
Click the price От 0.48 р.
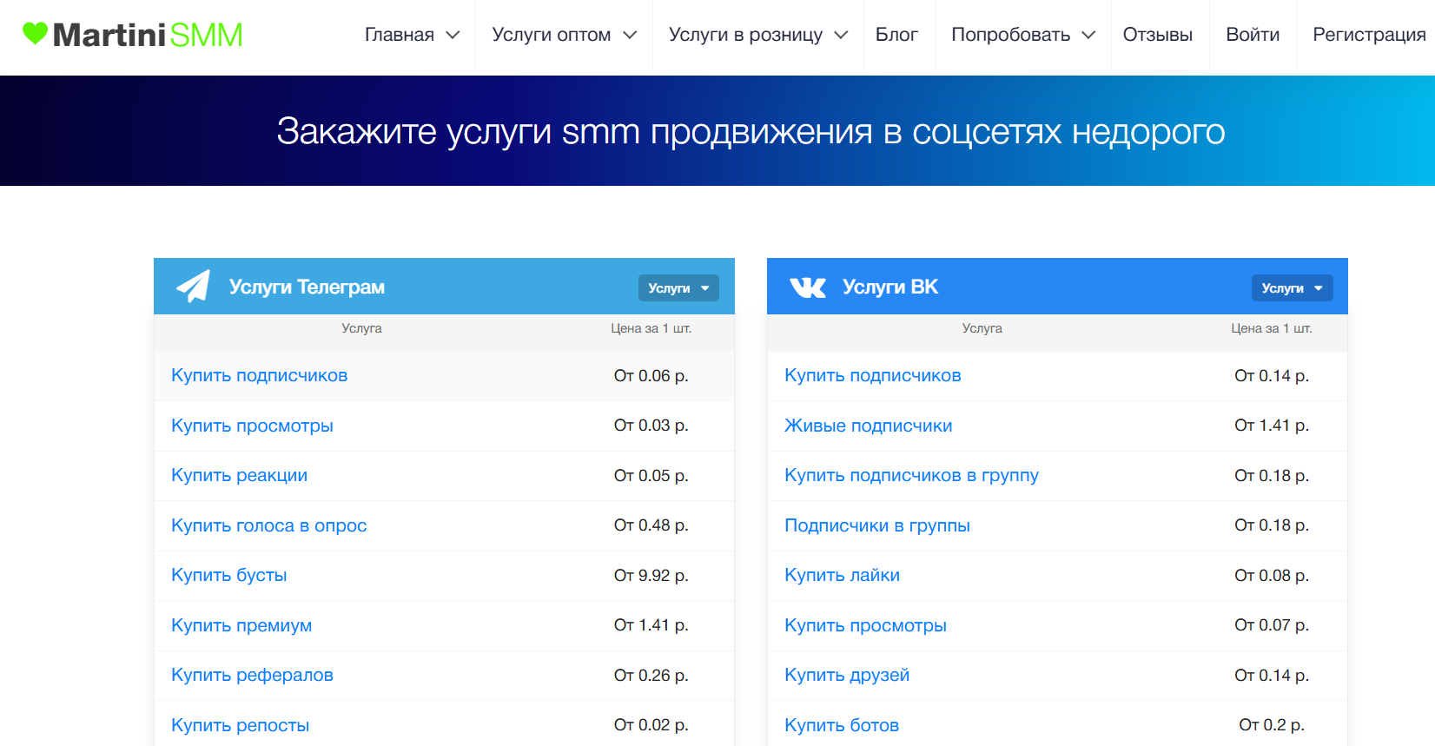(x=651, y=525)
